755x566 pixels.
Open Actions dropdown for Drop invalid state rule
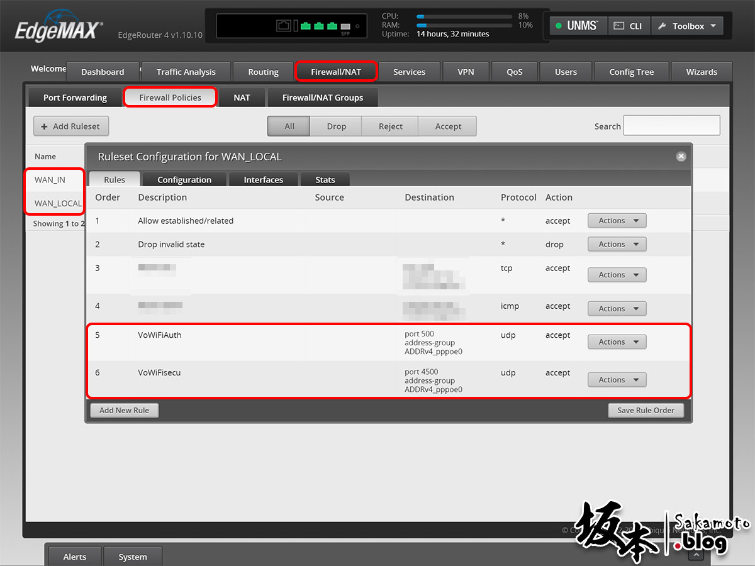tap(617, 244)
